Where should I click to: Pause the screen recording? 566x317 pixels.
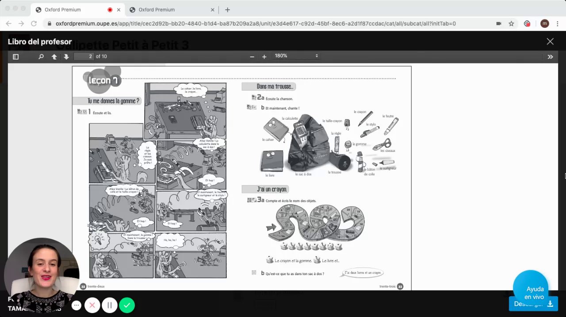pyautogui.click(x=109, y=305)
